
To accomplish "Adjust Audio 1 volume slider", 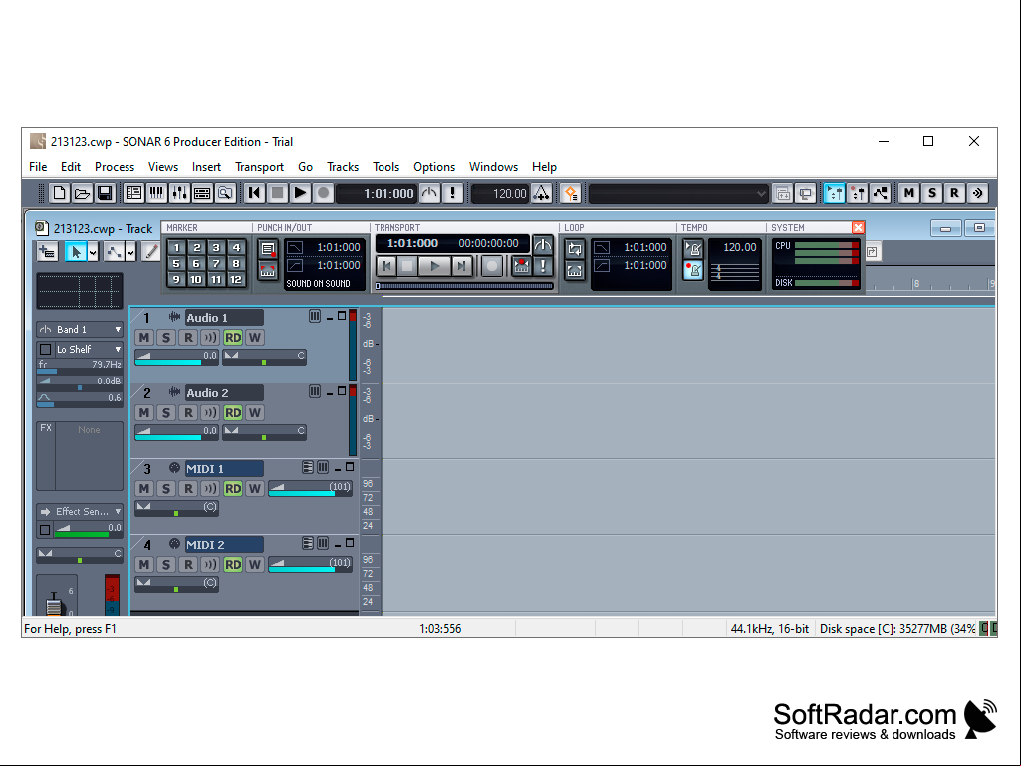I will (176, 357).
